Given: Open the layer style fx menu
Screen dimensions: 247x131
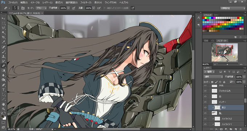Looking at the screenshot, I should tap(216, 129).
